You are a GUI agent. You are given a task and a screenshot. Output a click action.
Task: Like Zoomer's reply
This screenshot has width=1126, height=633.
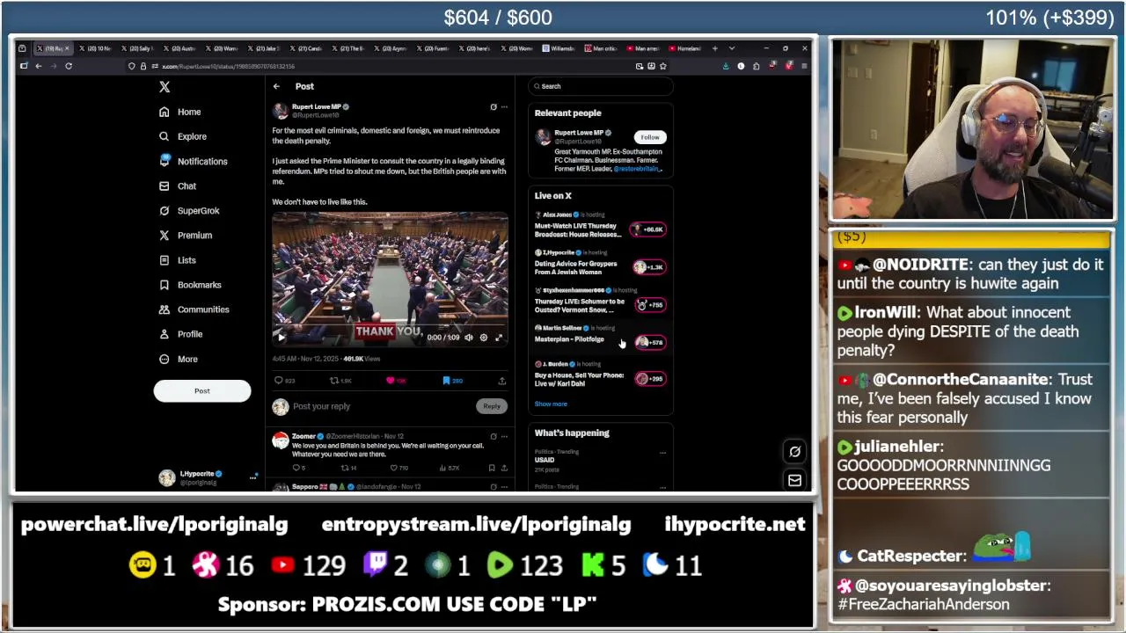click(x=394, y=468)
